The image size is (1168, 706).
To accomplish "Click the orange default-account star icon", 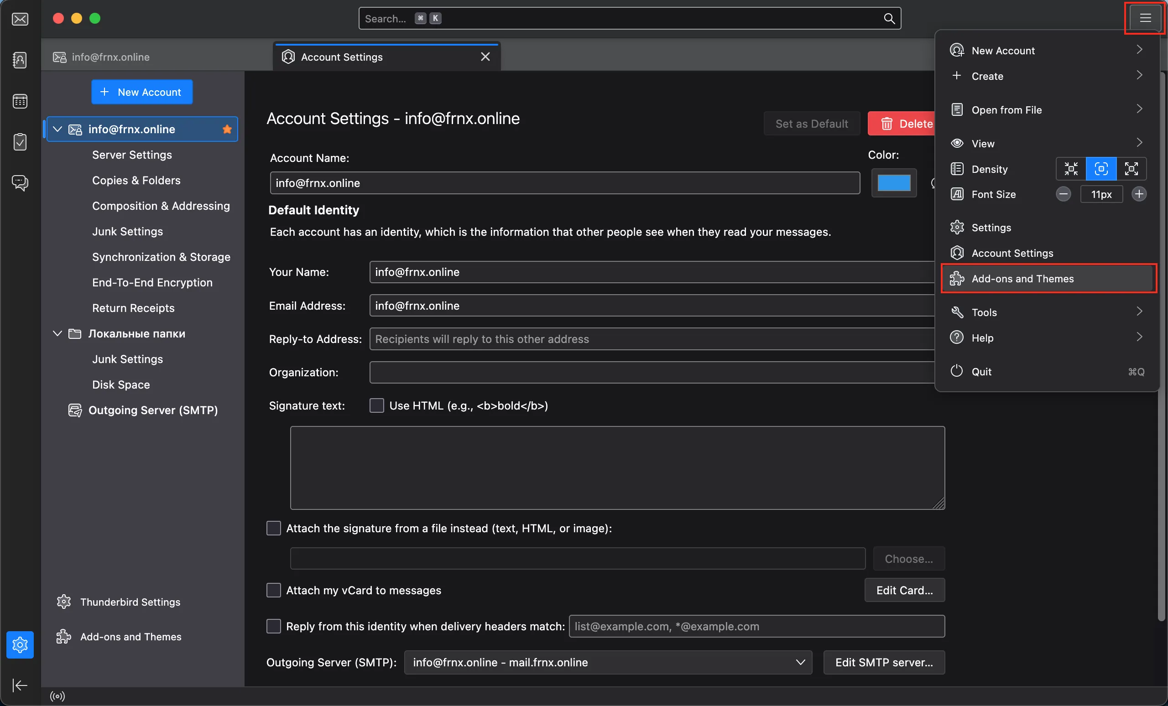I will pyautogui.click(x=227, y=129).
